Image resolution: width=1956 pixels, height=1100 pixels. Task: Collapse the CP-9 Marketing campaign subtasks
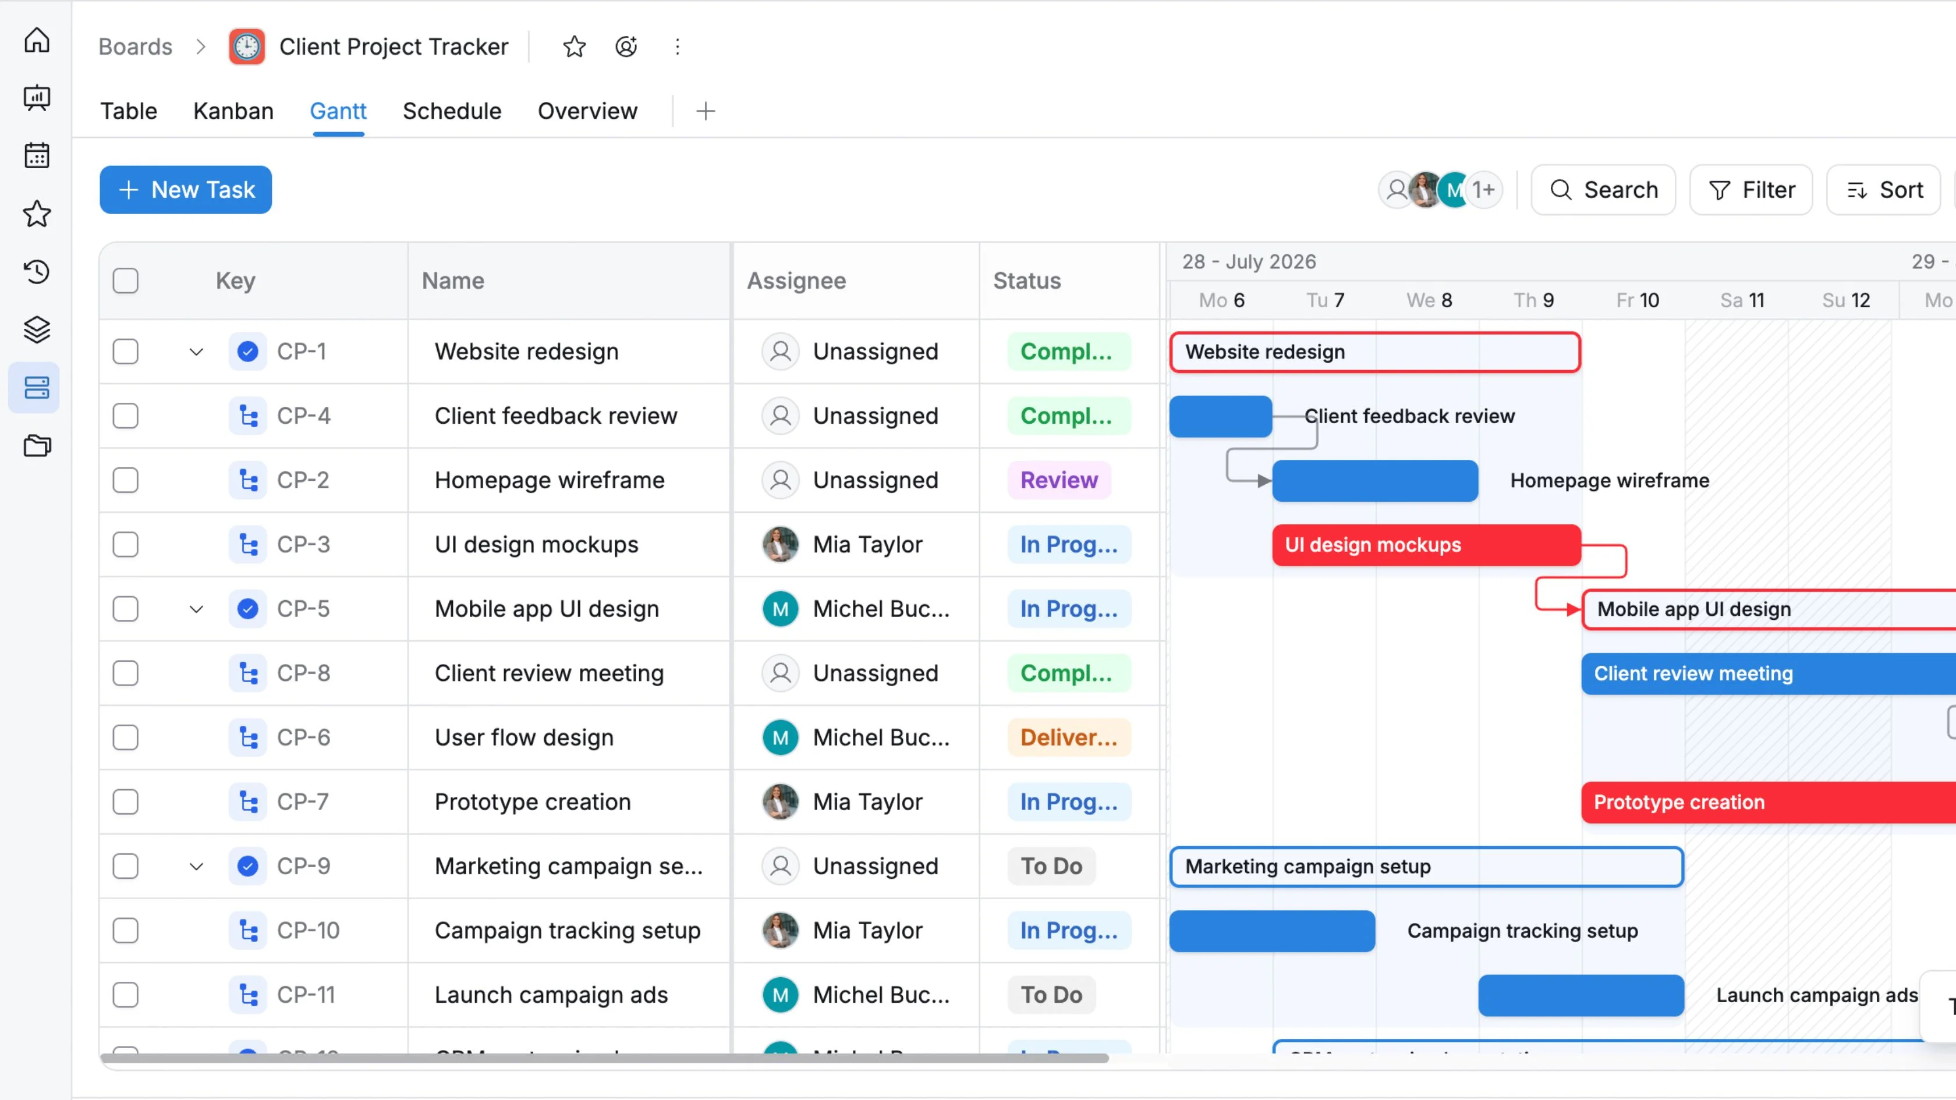coord(196,866)
